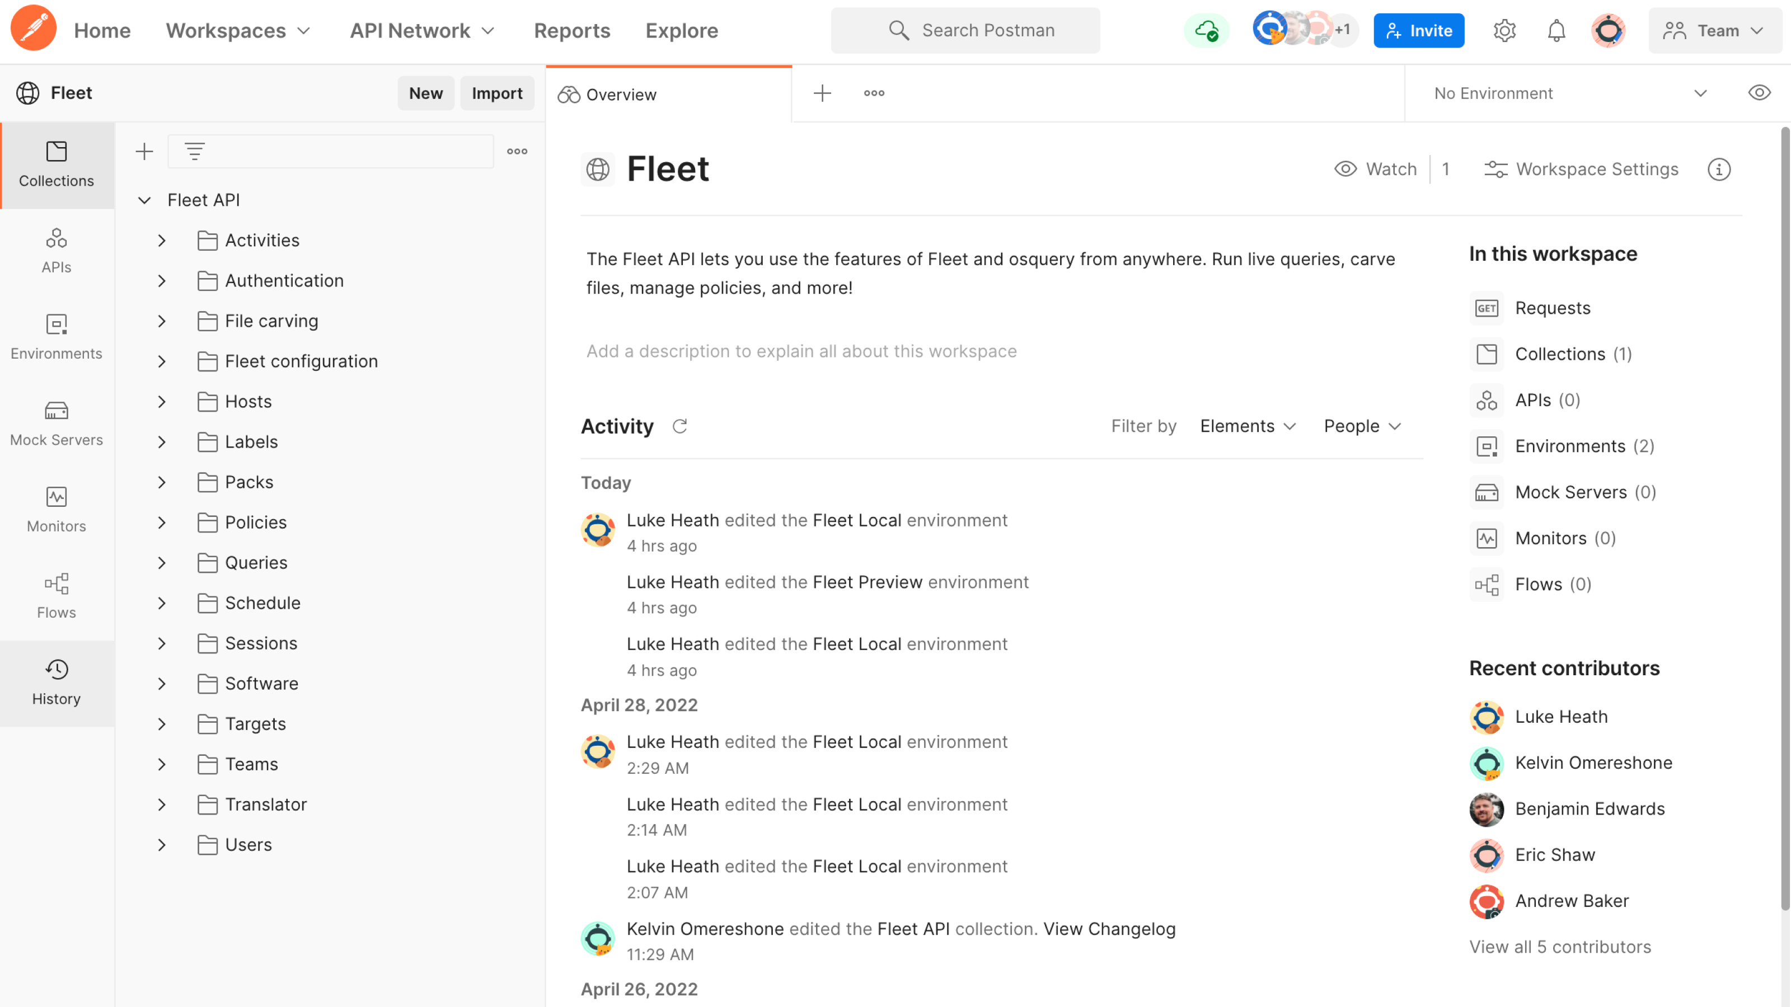Expand the Hosts folder in Fleet API
Screen dimensions: 1791x1007
pos(160,401)
